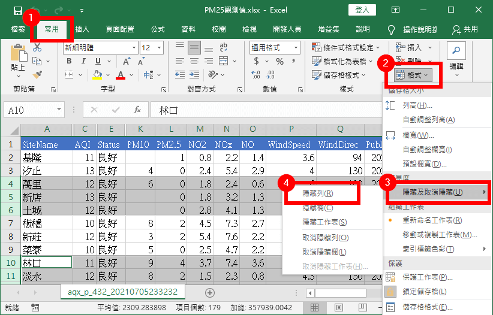This screenshot has height=315, width=493.
Task: Align text right
Action: [x=209, y=61]
